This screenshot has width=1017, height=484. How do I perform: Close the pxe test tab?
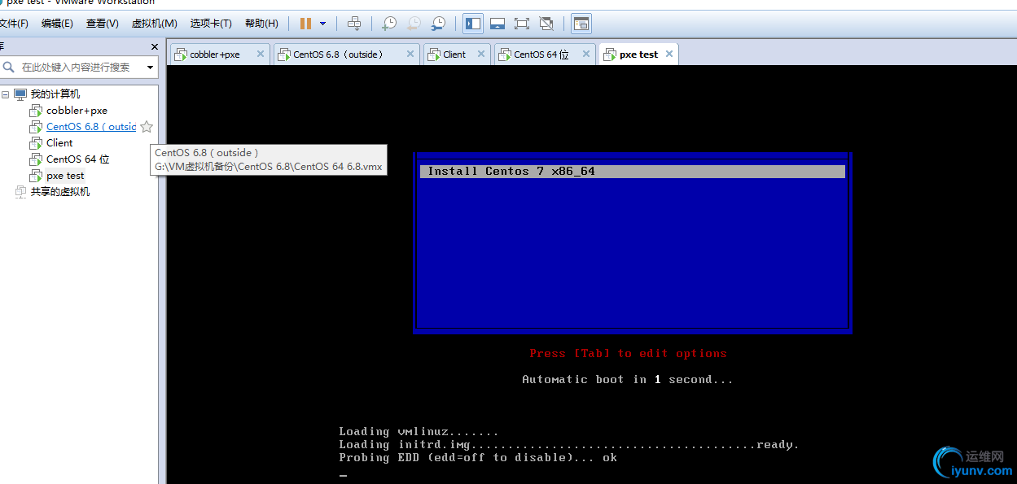(669, 55)
